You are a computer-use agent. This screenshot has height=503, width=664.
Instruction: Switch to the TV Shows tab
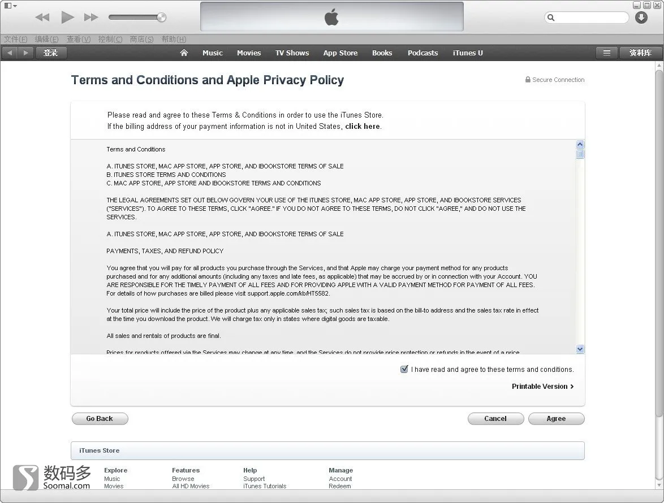pyautogui.click(x=292, y=53)
